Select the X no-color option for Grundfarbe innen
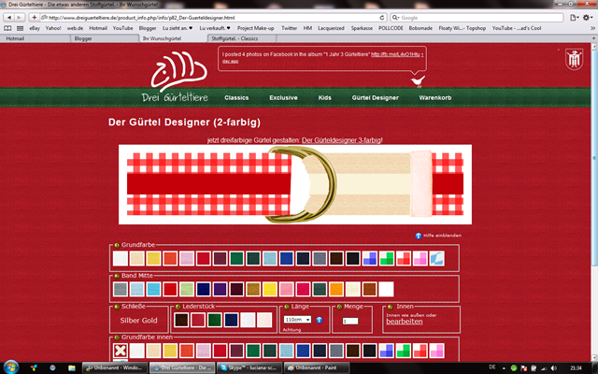 pos(121,351)
